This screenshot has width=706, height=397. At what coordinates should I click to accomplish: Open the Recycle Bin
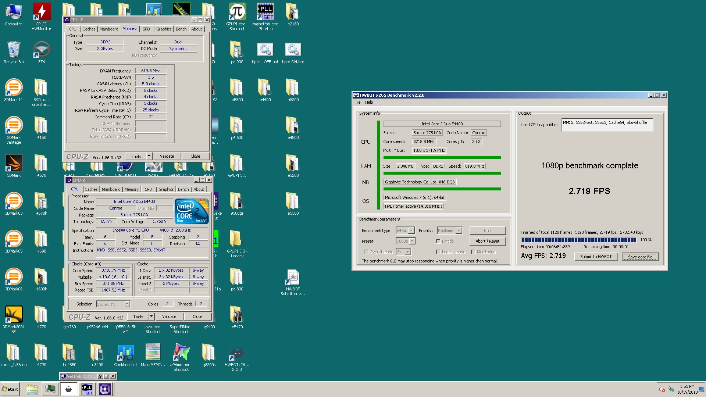(x=14, y=52)
